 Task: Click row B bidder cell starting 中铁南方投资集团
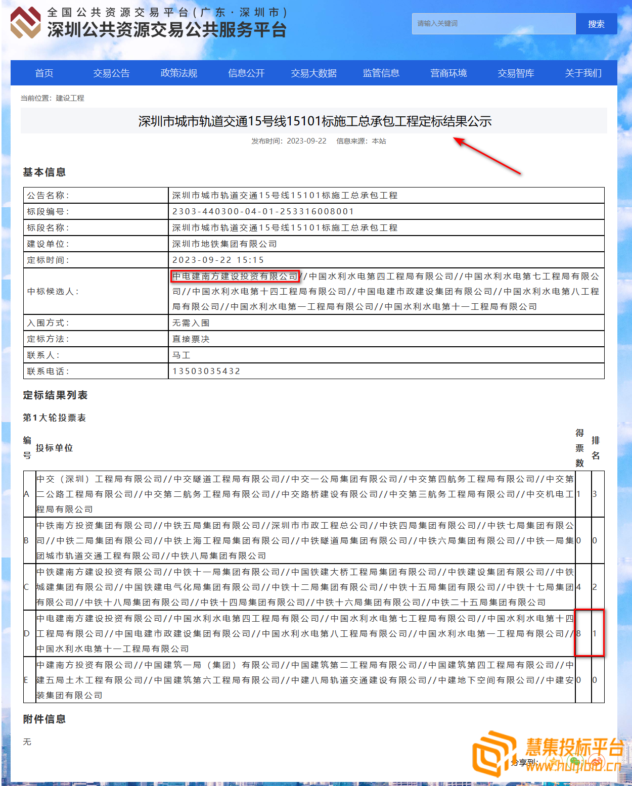(x=305, y=540)
